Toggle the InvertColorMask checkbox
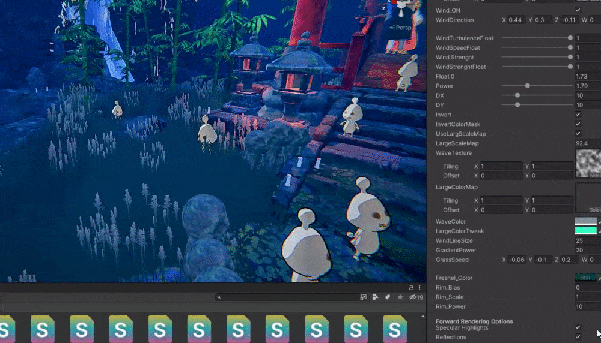 [578, 124]
